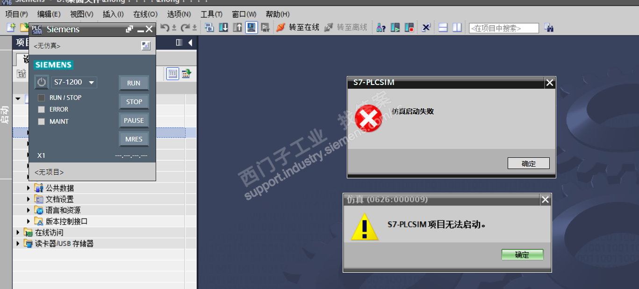Click the PLCSIM STOP button
This screenshot has height=289, width=639.
pyautogui.click(x=134, y=101)
